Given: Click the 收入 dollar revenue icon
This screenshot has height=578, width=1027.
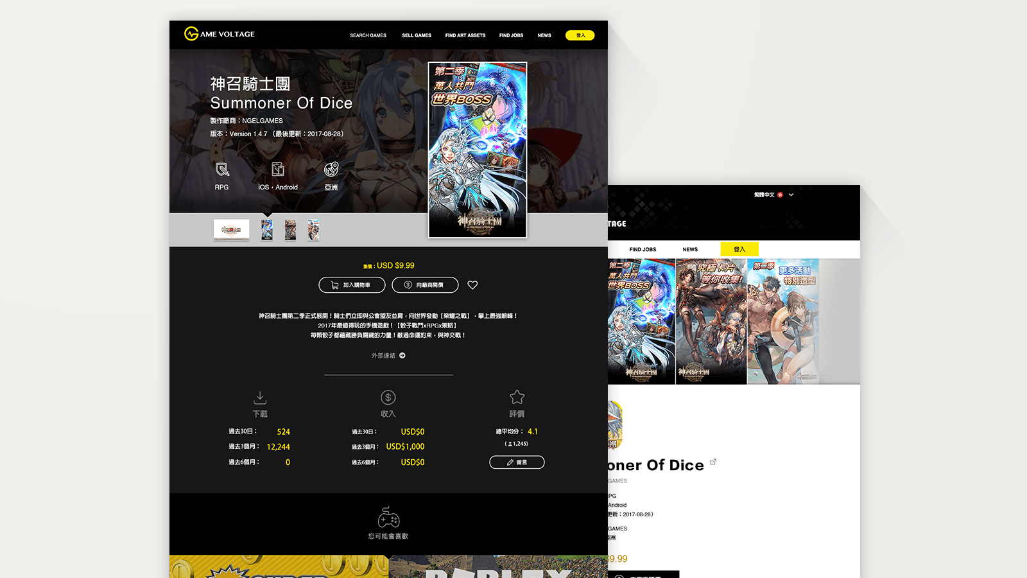Looking at the screenshot, I should coord(388,398).
